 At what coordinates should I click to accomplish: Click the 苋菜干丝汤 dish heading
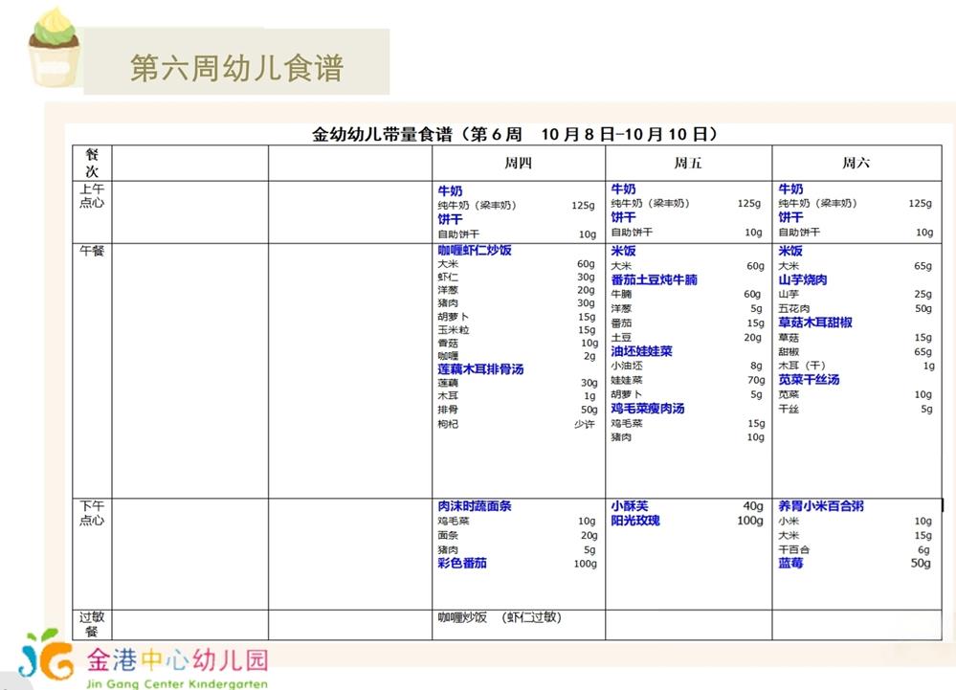809,380
